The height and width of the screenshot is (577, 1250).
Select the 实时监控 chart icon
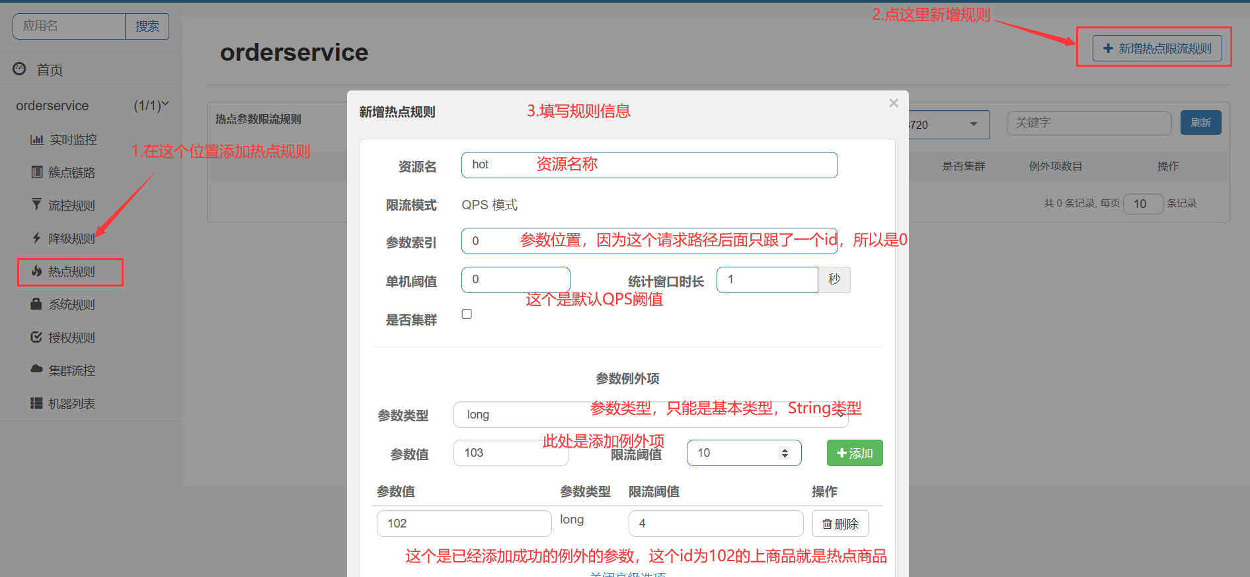(36, 139)
